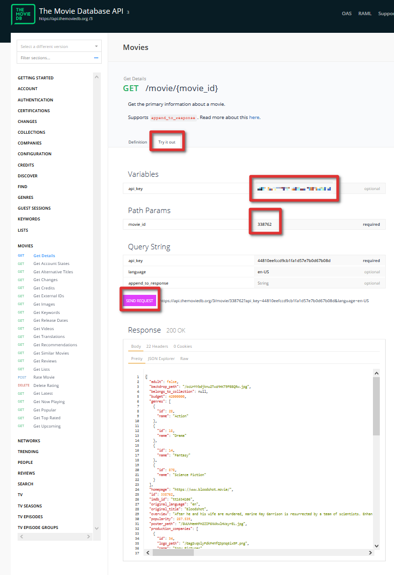Screen dimensions: 394x575
Task: Click sidebar horizontal scroll-right arrow
Action: click(88, 536)
